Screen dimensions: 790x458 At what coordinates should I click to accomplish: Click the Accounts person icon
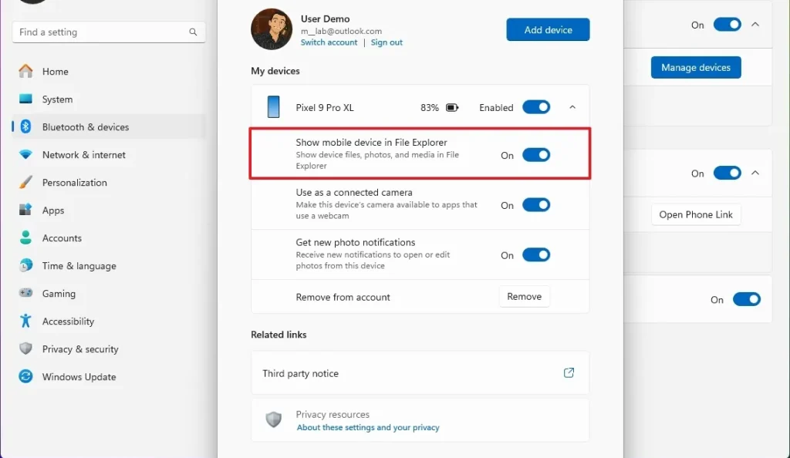(x=25, y=237)
